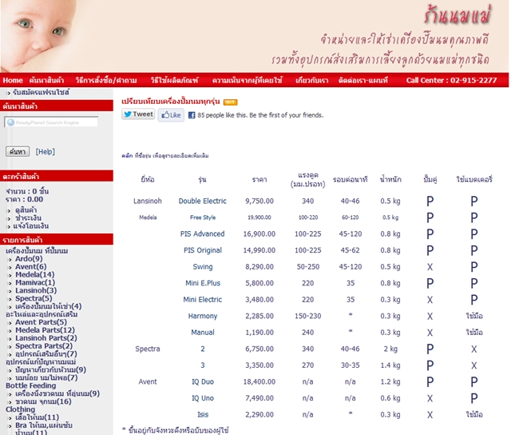Click the Swing model link
The height and width of the screenshot is (435, 511).
[x=203, y=266]
